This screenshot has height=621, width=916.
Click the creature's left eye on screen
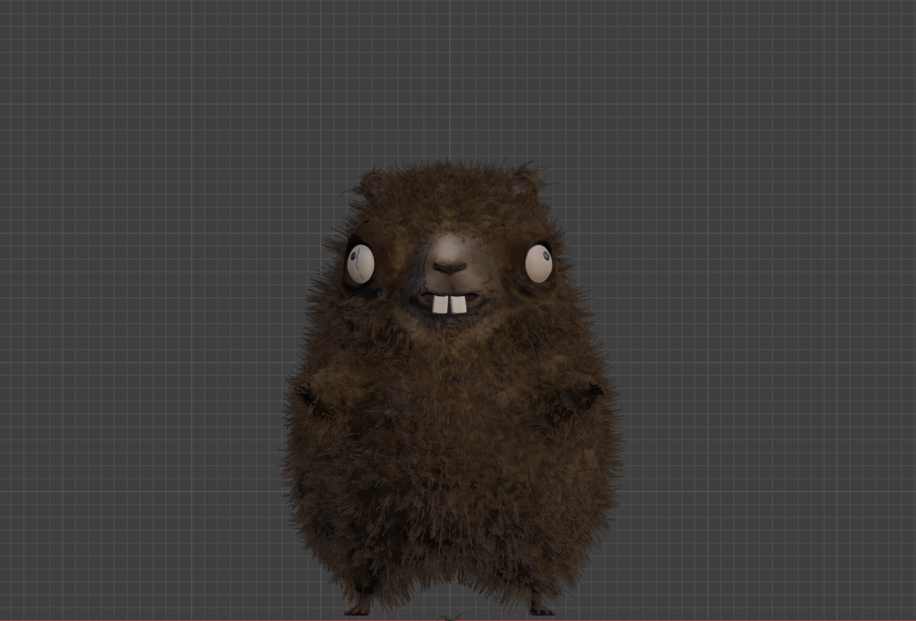click(360, 265)
